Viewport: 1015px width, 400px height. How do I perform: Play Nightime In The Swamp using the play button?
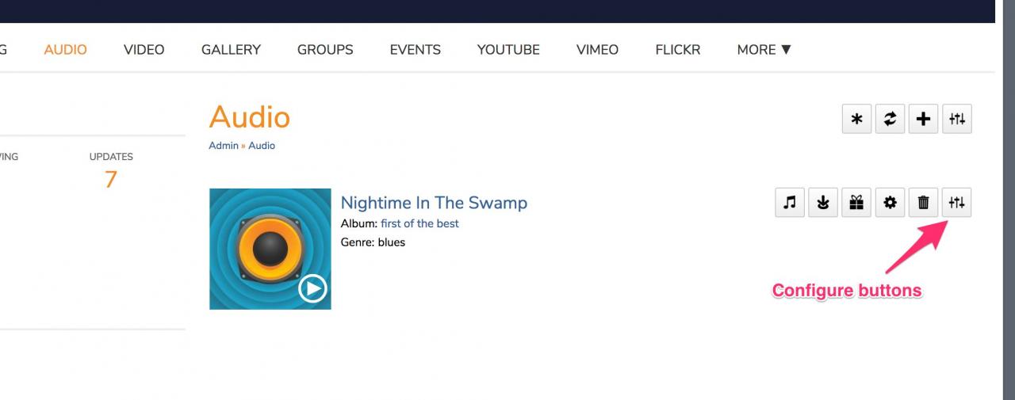pos(312,289)
